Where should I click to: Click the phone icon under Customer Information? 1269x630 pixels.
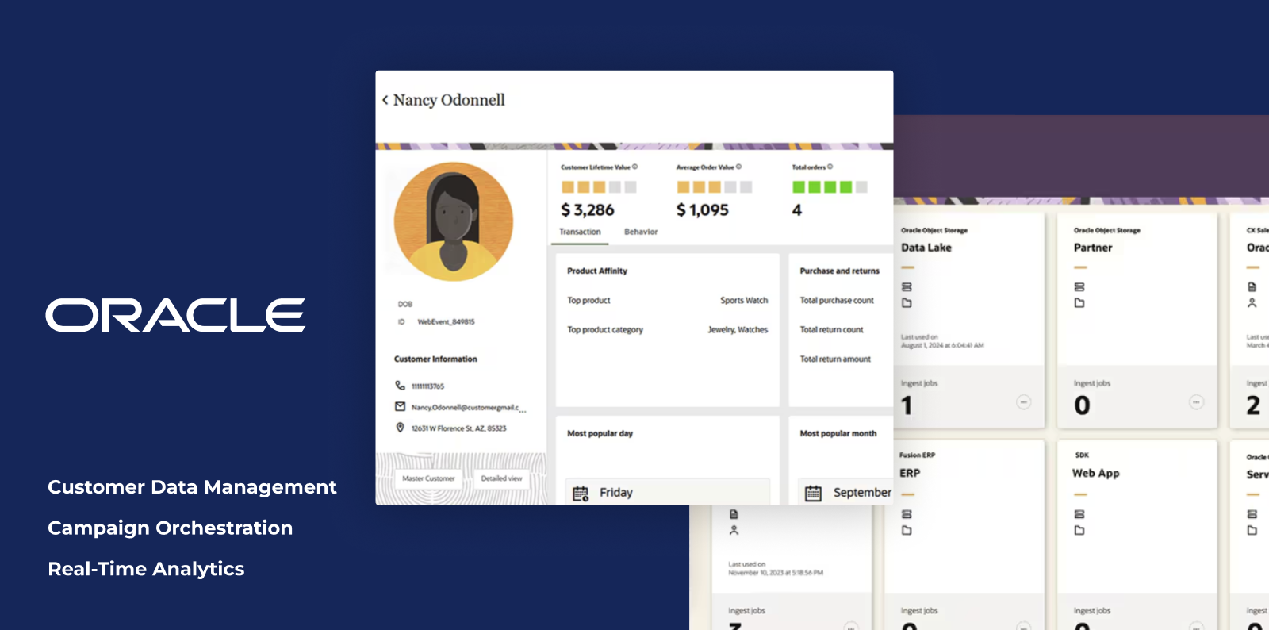point(400,386)
